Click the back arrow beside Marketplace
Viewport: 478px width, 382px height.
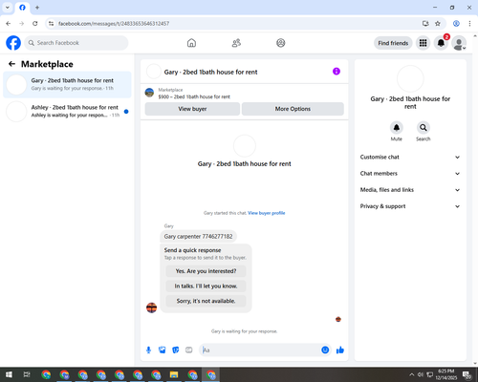coord(11,64)
